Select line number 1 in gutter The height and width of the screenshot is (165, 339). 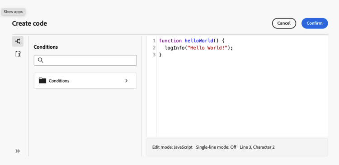click(x=154, y=41)
